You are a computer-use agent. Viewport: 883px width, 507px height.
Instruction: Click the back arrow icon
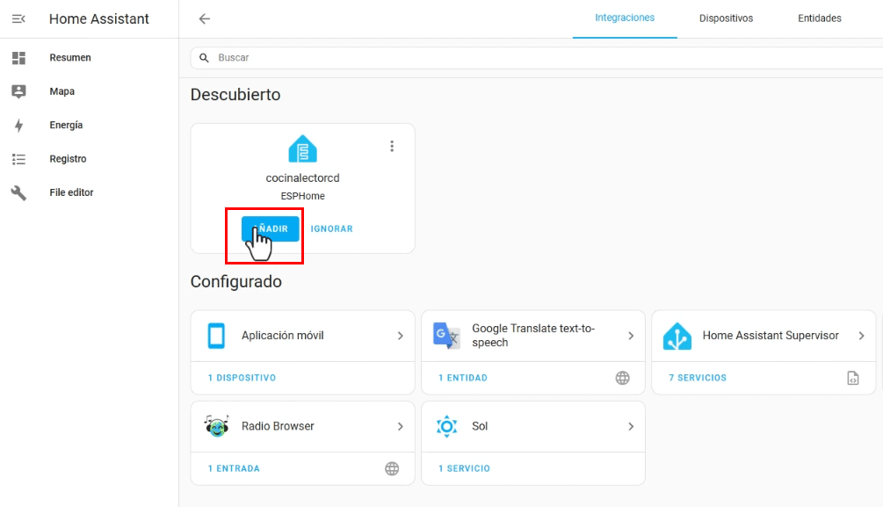tap(204, 18)
